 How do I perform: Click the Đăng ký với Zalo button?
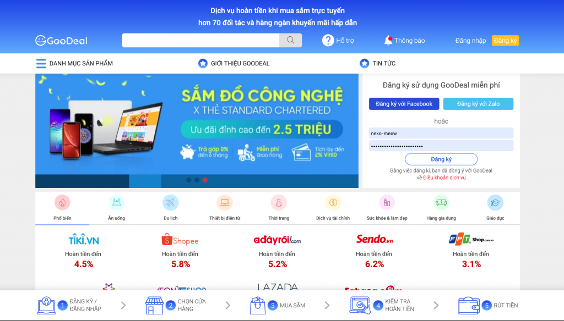[479, 104]
